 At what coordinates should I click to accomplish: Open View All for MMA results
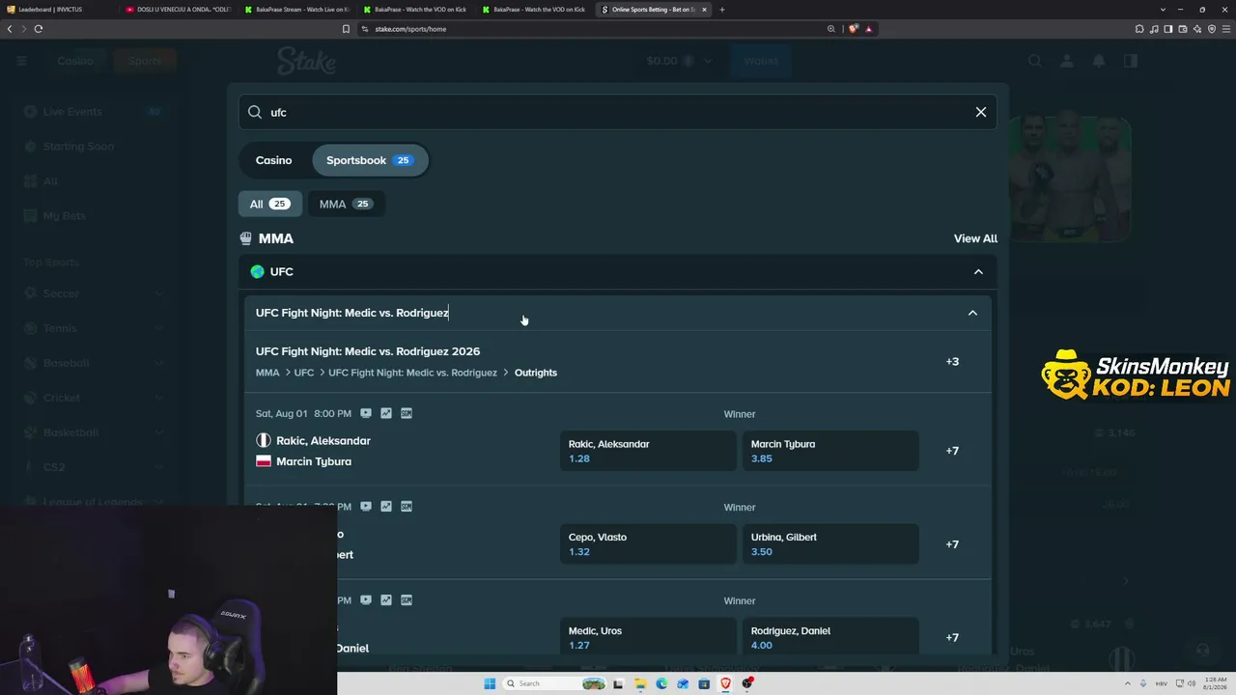pos(975,238)
